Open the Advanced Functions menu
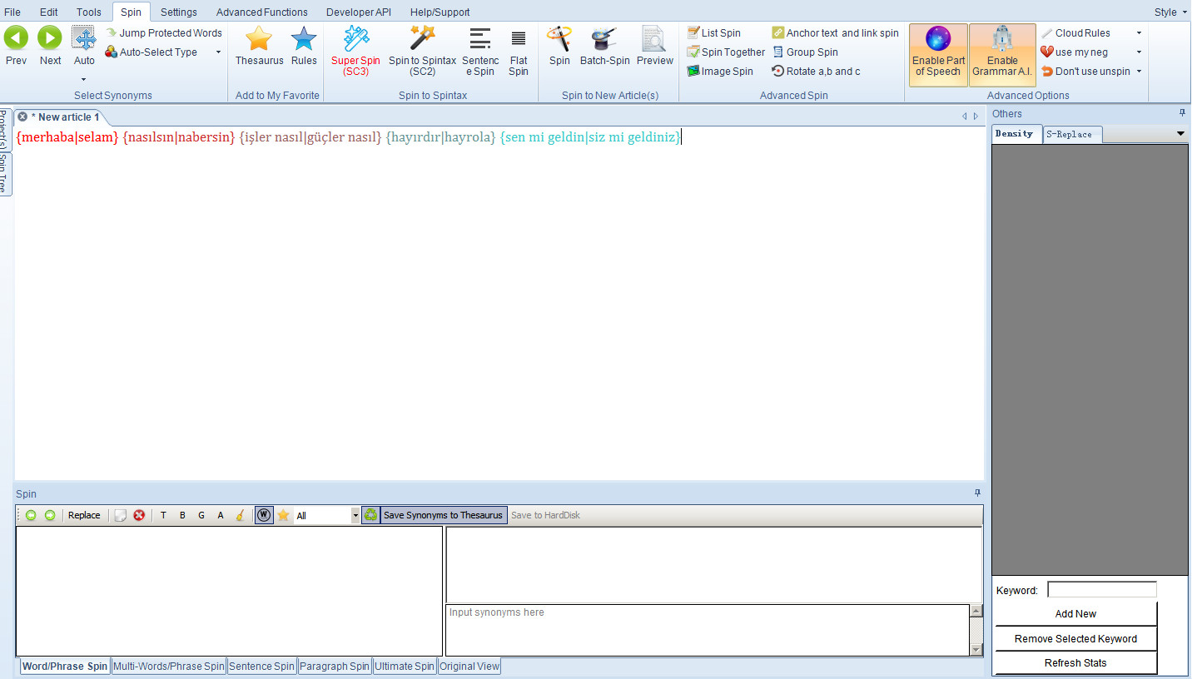Viewport: 1192px width, 679px height. [x=261, y=12]
